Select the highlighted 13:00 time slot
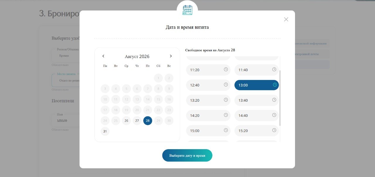 [257, 85]
